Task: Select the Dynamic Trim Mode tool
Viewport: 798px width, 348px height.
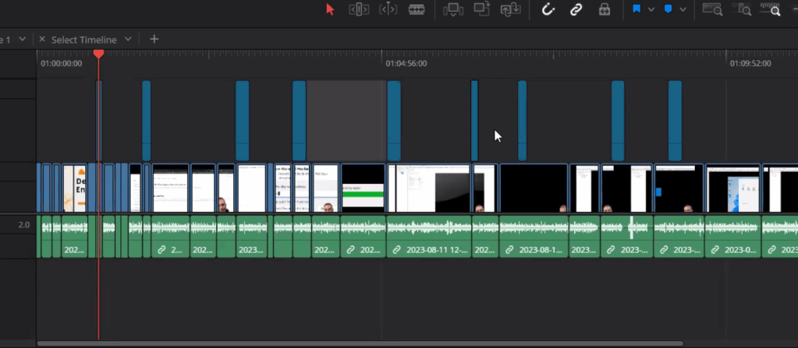Action: [x=388, y=9]
